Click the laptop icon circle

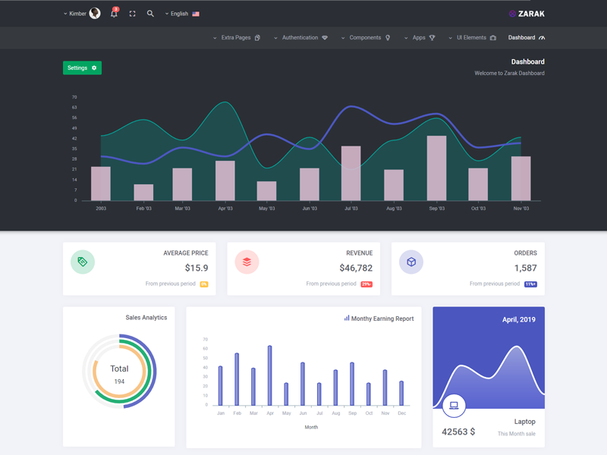pos(454,406)
